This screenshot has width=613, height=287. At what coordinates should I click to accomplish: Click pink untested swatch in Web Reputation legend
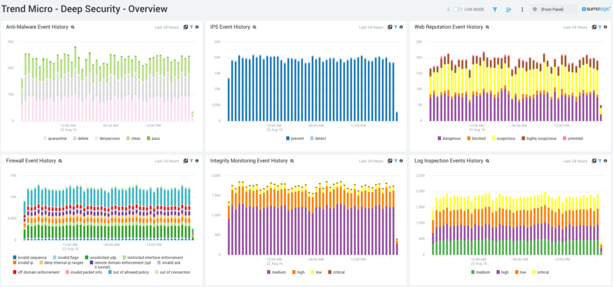click(x=565, y=138)
